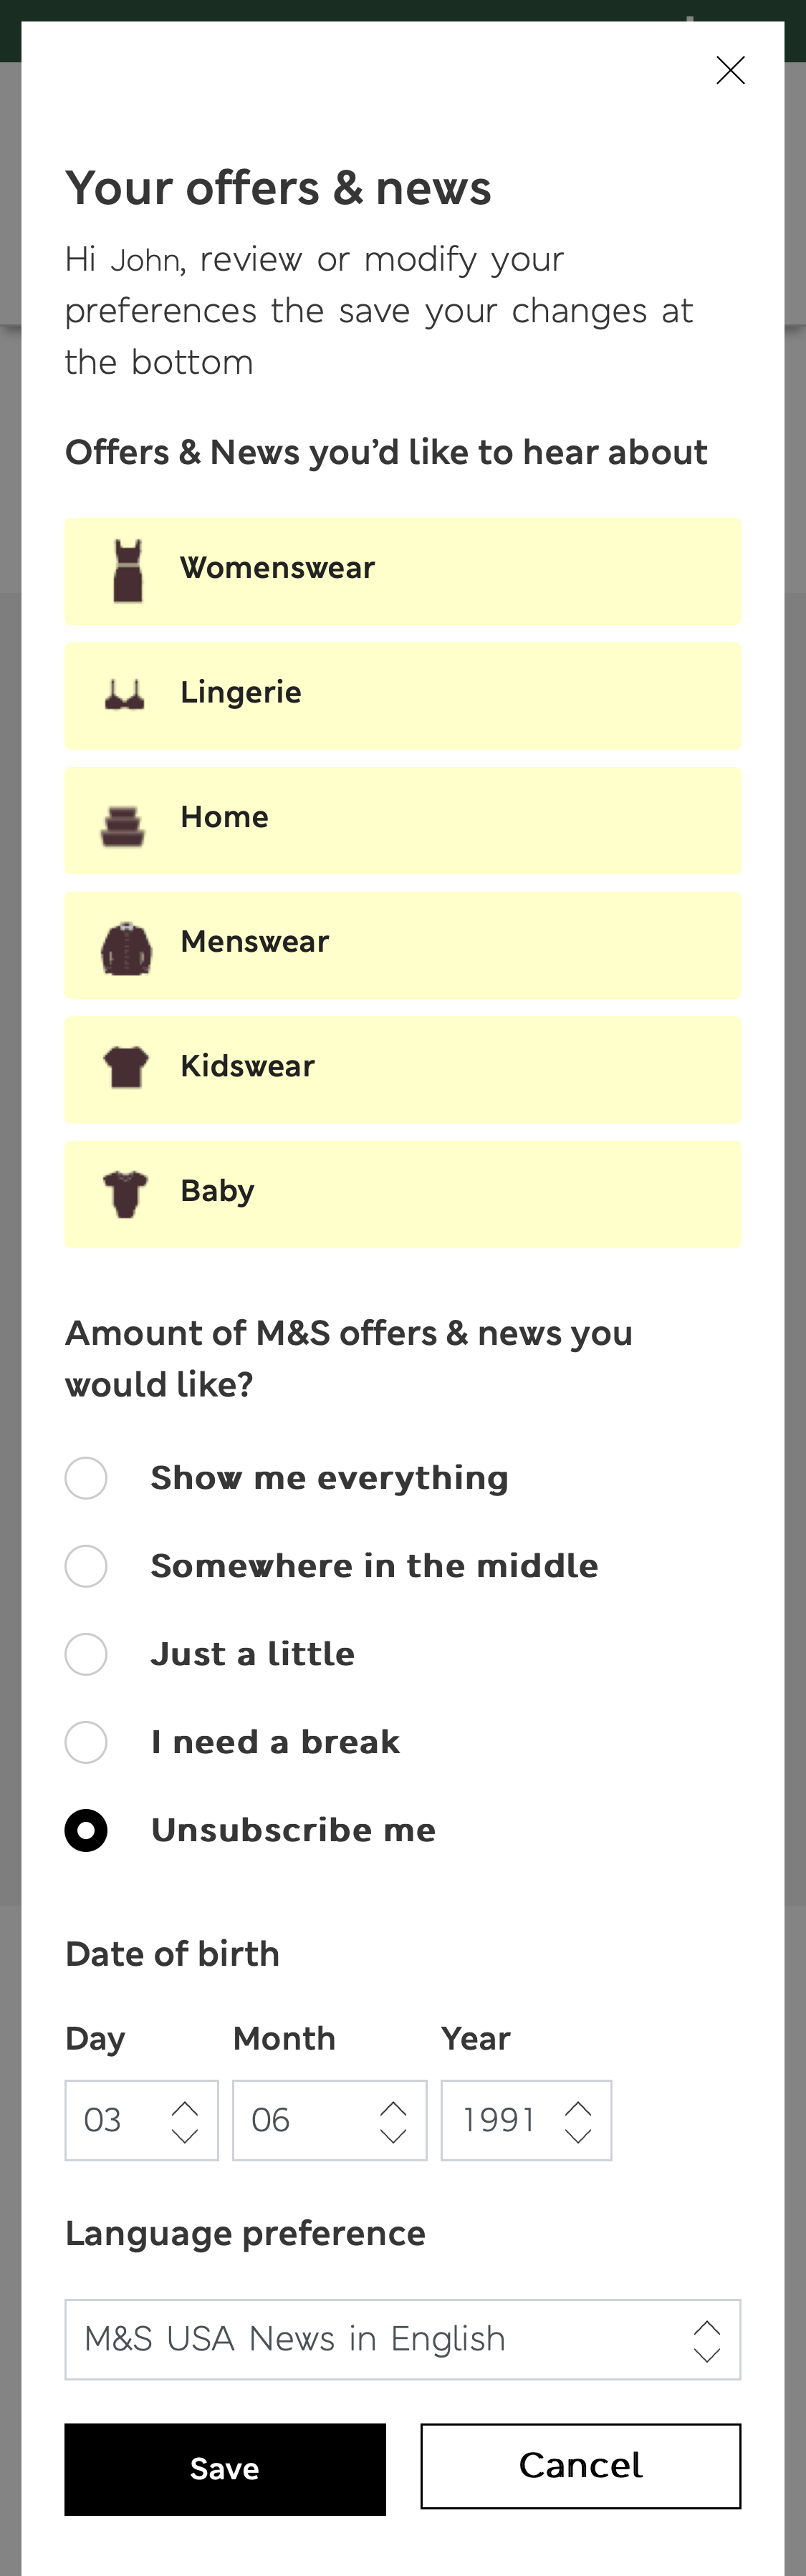Image resolution: width=806 pixels, height=2576 pixels.
Task: Choose Somewhere in the middle preference
Action: pos(86,1566)
